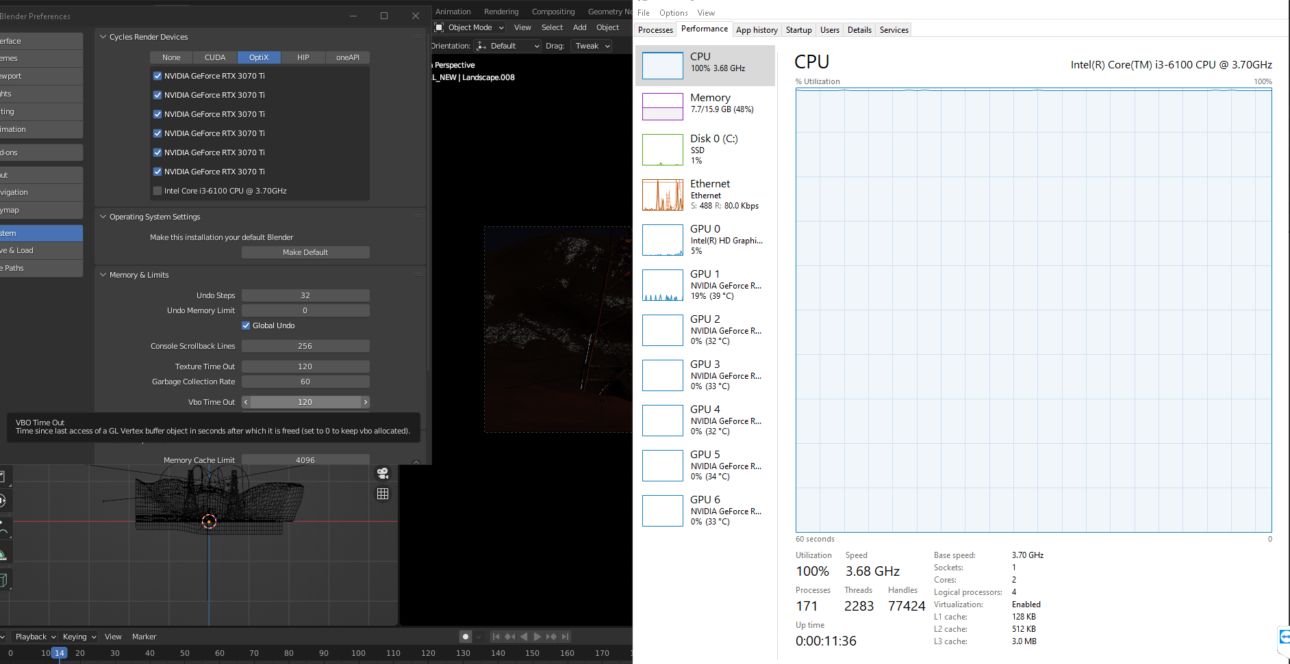Open Object Mode dropdown

point(470,27)
